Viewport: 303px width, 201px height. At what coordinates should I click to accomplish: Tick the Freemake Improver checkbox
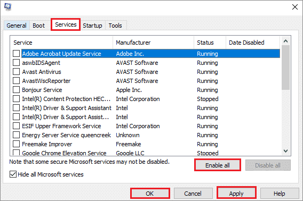(x=16, y=144)
